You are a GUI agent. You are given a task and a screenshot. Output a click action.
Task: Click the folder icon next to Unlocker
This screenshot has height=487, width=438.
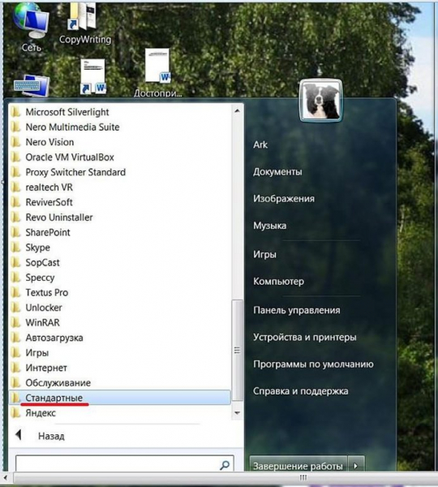coord(15,308)
